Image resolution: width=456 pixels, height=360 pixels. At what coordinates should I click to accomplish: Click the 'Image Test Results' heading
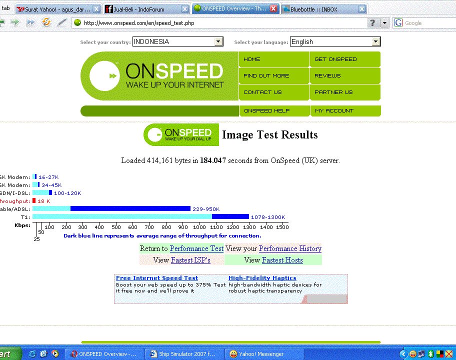[270, 134]
